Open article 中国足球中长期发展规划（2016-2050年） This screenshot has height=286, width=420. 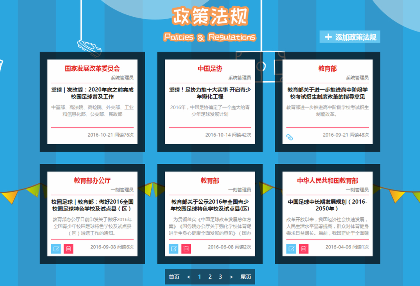coord(328,205)
